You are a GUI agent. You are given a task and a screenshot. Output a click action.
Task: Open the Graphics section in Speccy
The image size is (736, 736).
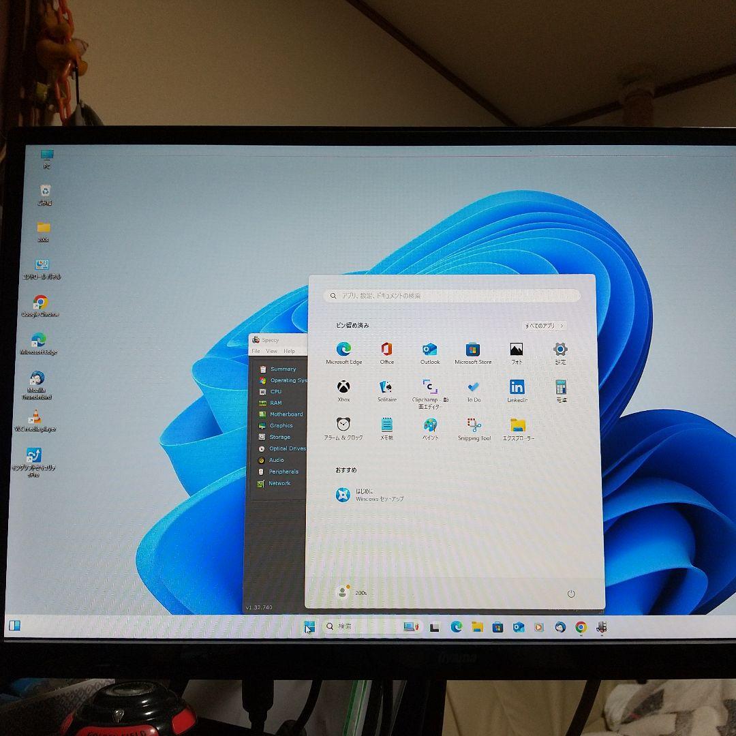click(279, 425)
